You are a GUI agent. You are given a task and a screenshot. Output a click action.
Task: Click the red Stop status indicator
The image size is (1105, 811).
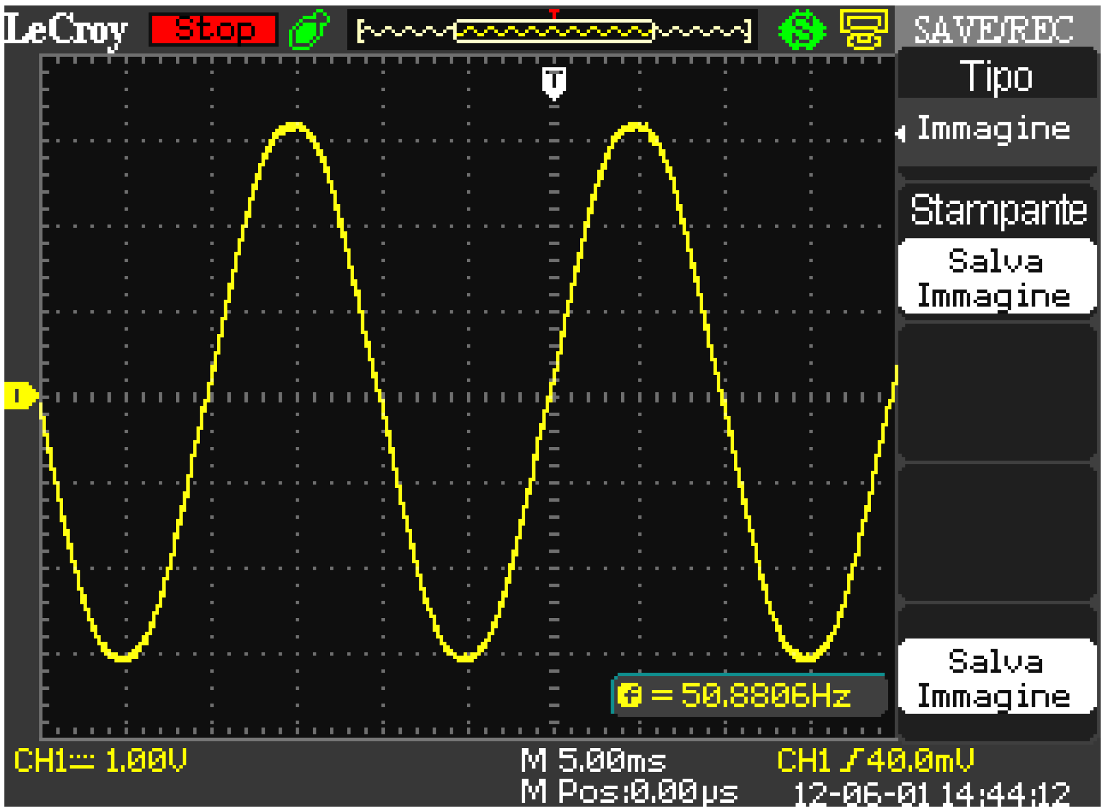pyautogui.click(x=214, y=29)
